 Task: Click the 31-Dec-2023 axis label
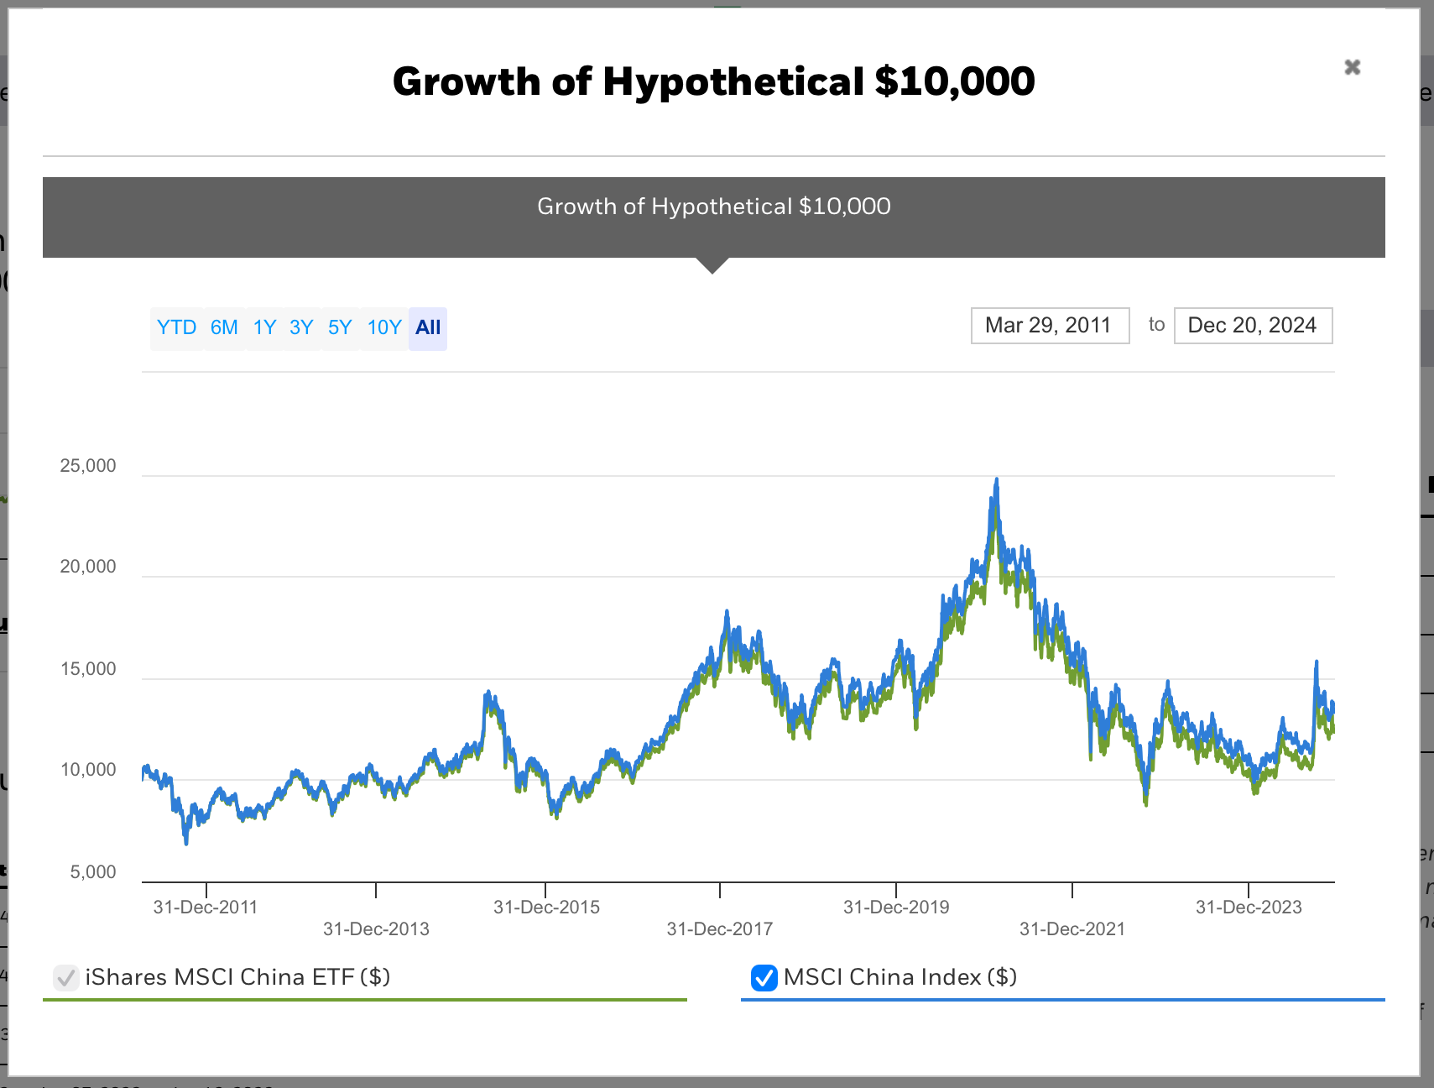(x=1249, y=907)
